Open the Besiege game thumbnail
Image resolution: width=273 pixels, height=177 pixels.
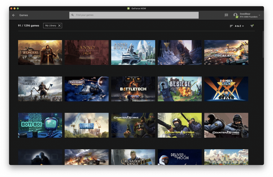click(180, 89)
